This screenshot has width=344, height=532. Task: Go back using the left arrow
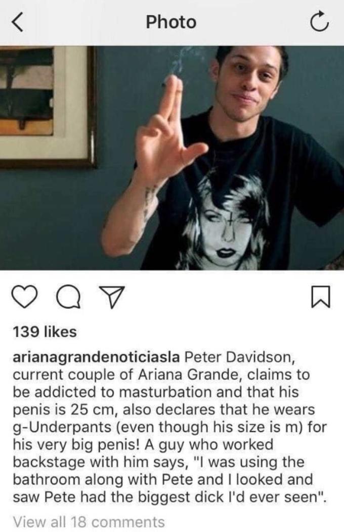point(18,22)
